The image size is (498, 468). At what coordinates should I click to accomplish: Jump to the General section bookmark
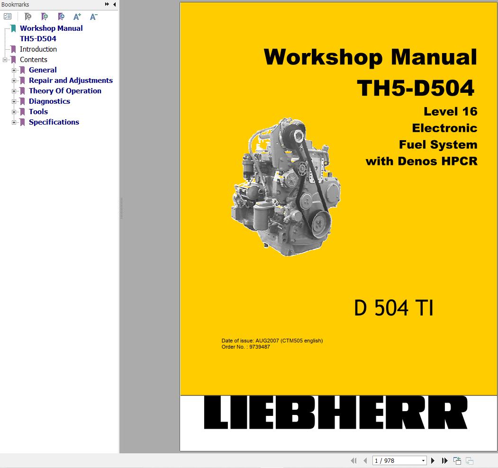point(43,70)
